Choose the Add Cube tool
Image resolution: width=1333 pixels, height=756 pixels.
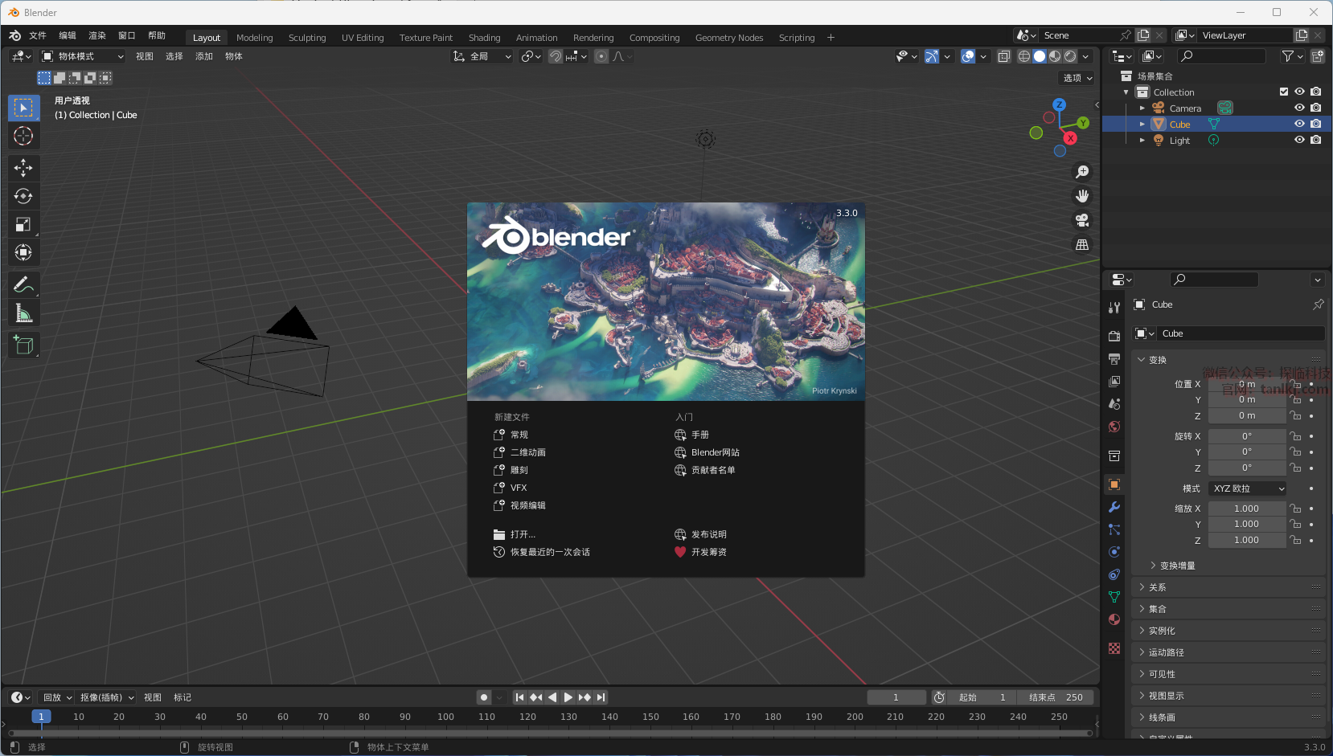pyautogui.click(x=23, y=345)
